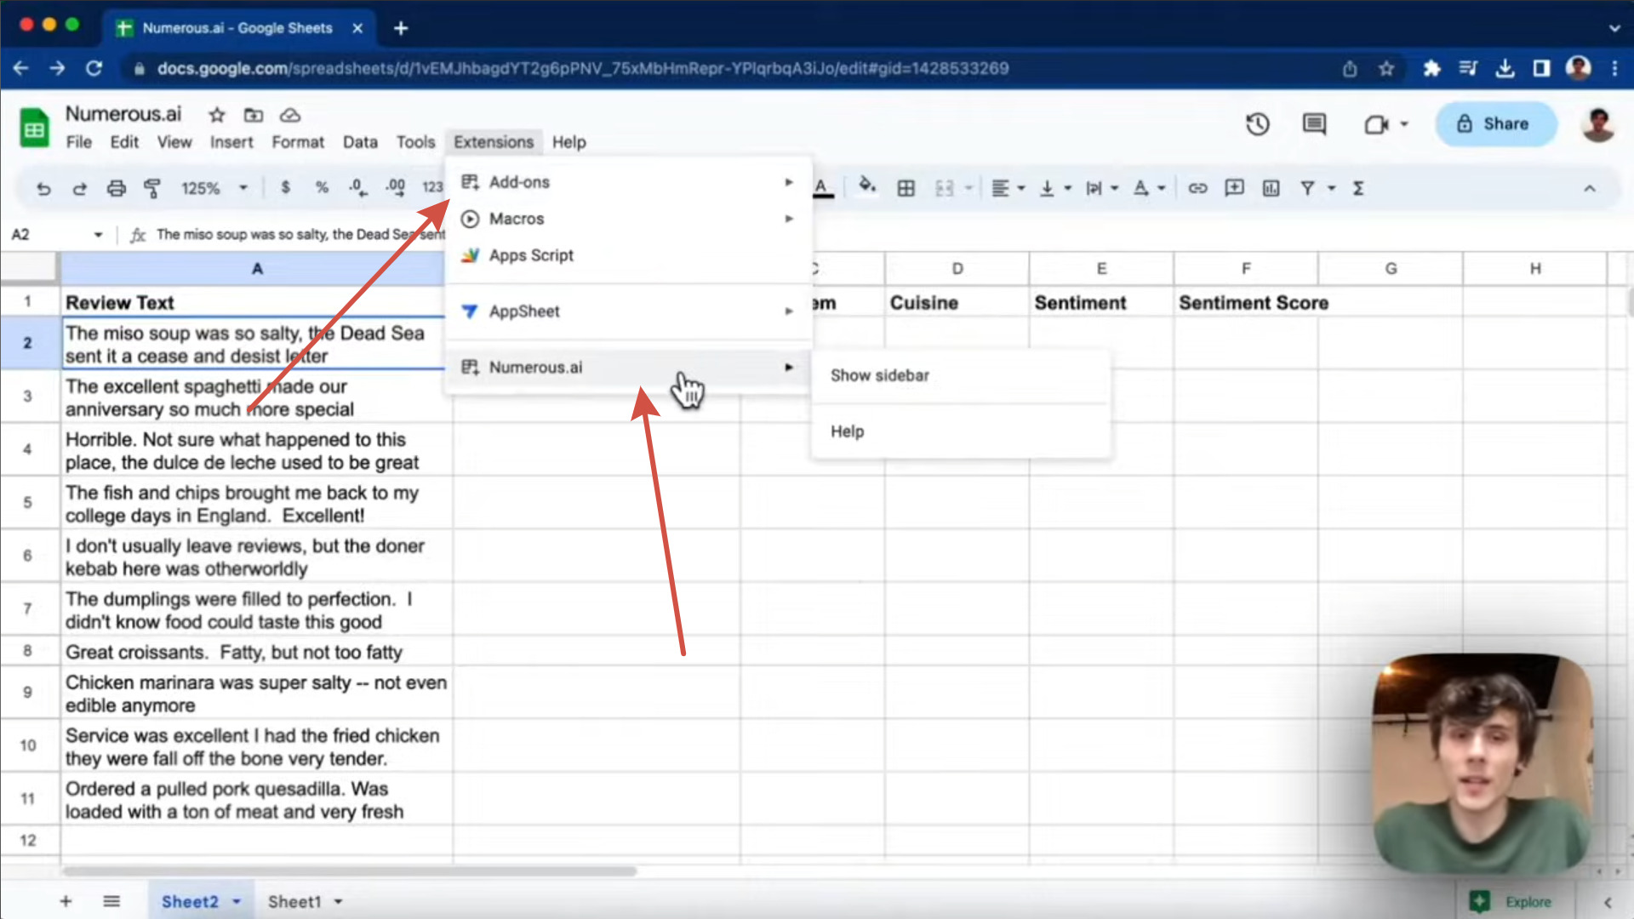Open version history clock icon
The height and width of the screenshot is (919, 1634).
coord(1257,124)
